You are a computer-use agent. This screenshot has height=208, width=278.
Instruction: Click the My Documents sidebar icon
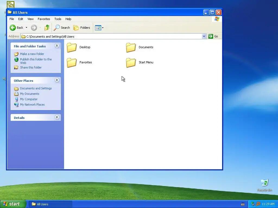click(x=16, y=94)
